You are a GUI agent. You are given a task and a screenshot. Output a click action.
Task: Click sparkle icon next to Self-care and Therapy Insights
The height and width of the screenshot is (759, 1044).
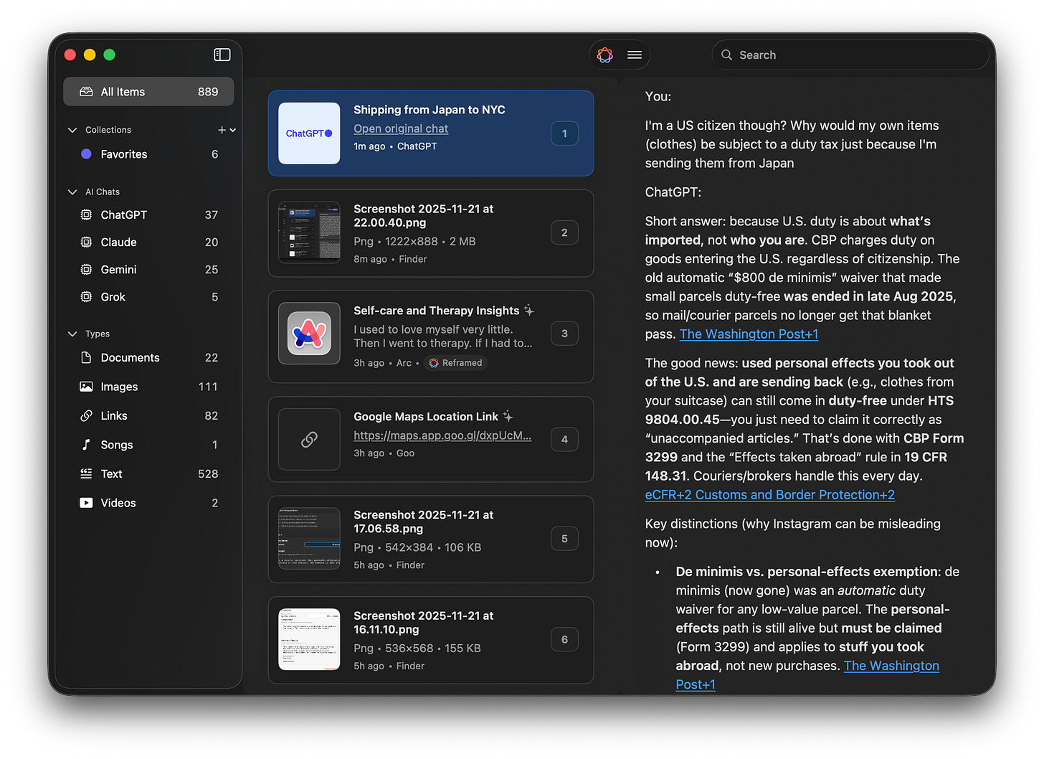(x=529, y=310)
